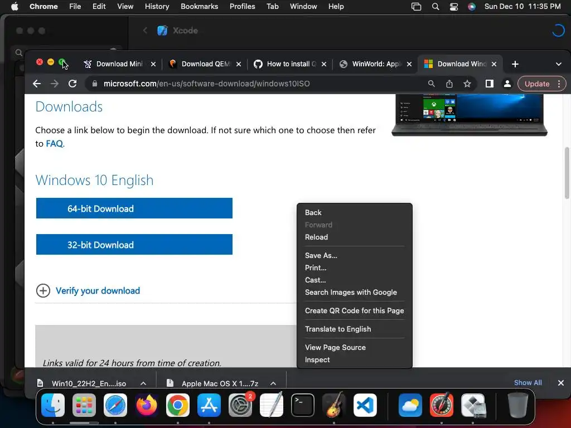The image size is (571, 428).
Task: Open Control Center in menu bar
Action: tap(454, 7)
